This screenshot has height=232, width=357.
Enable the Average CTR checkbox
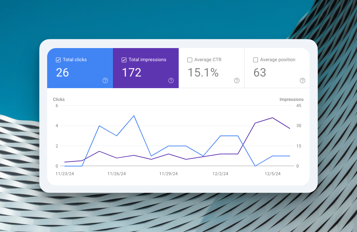[190, 60]
